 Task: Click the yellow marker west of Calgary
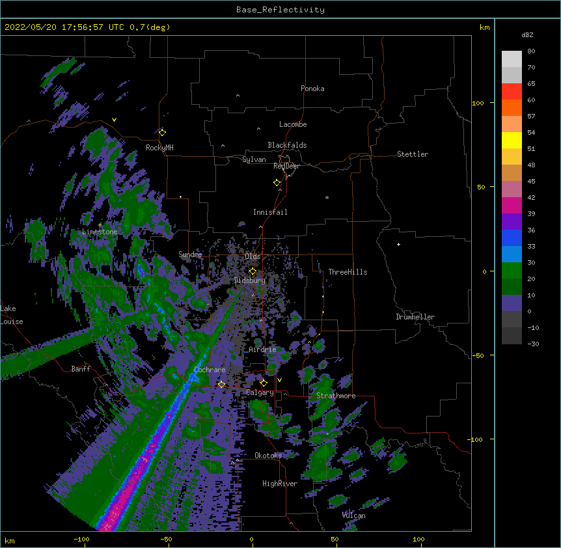[x=222, y=384]
